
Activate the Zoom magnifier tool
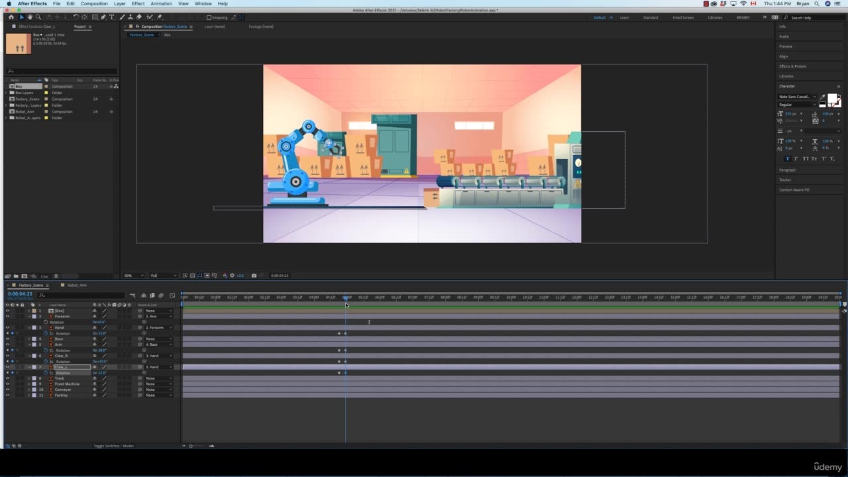click(38, 17)
